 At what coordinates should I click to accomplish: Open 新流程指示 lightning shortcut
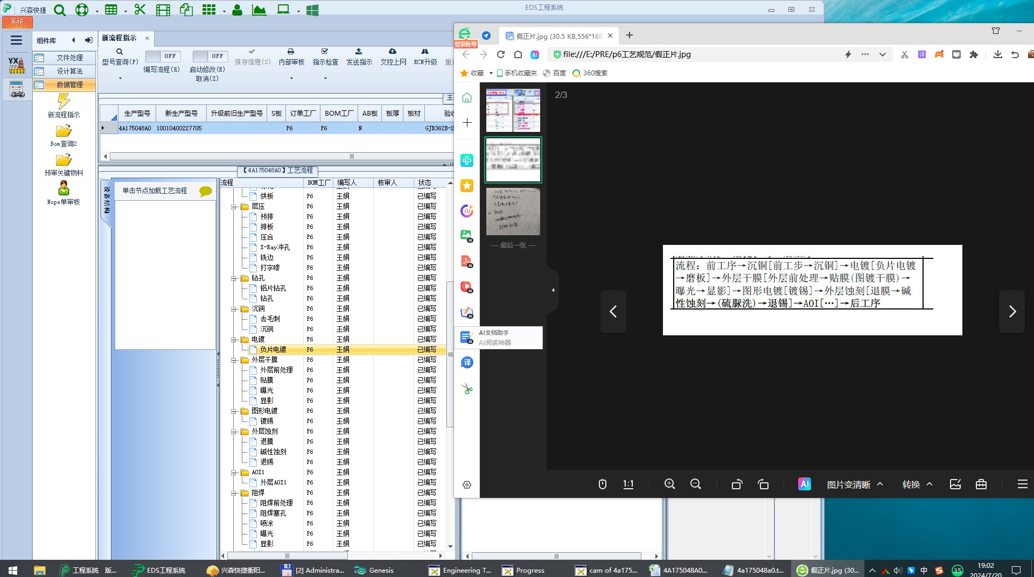(x=64, y=105)
